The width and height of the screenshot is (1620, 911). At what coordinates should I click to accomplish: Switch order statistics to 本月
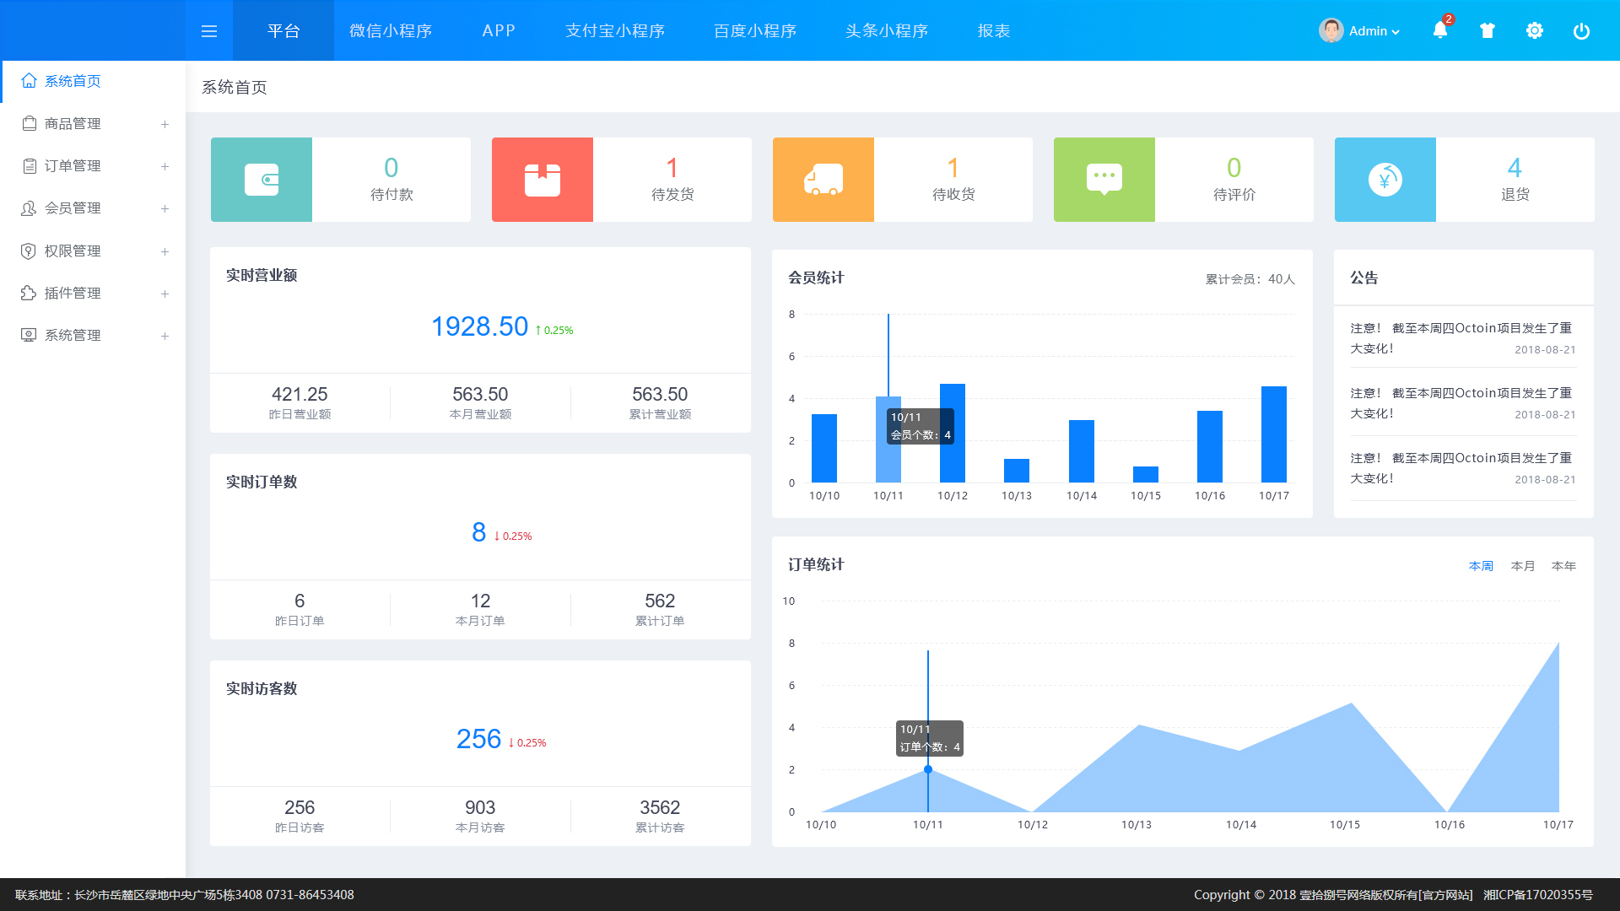click(x=1522, y=566)
